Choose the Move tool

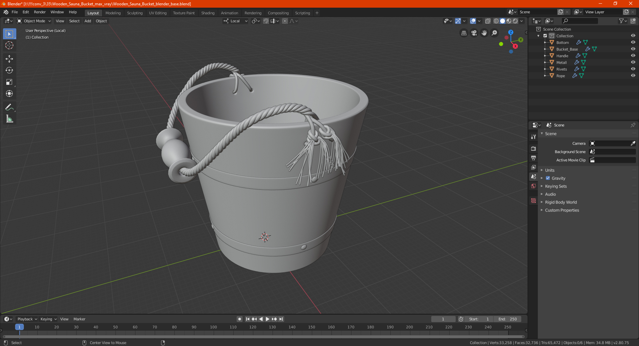point(9,59)
